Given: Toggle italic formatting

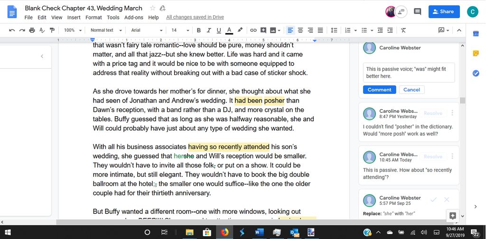Looking at the screenshot, I should coord(209,30).
